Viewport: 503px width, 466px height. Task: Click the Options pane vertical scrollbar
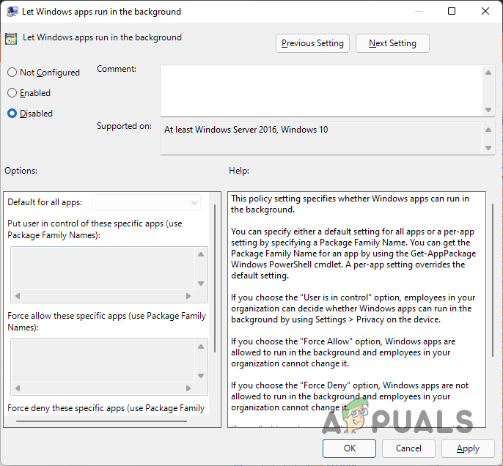coord(215,278)
